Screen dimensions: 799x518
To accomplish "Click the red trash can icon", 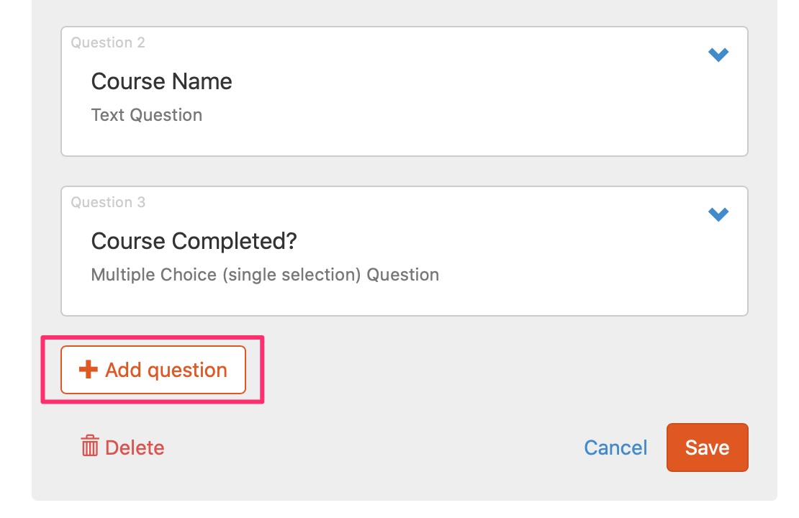I will coord(90,445).
